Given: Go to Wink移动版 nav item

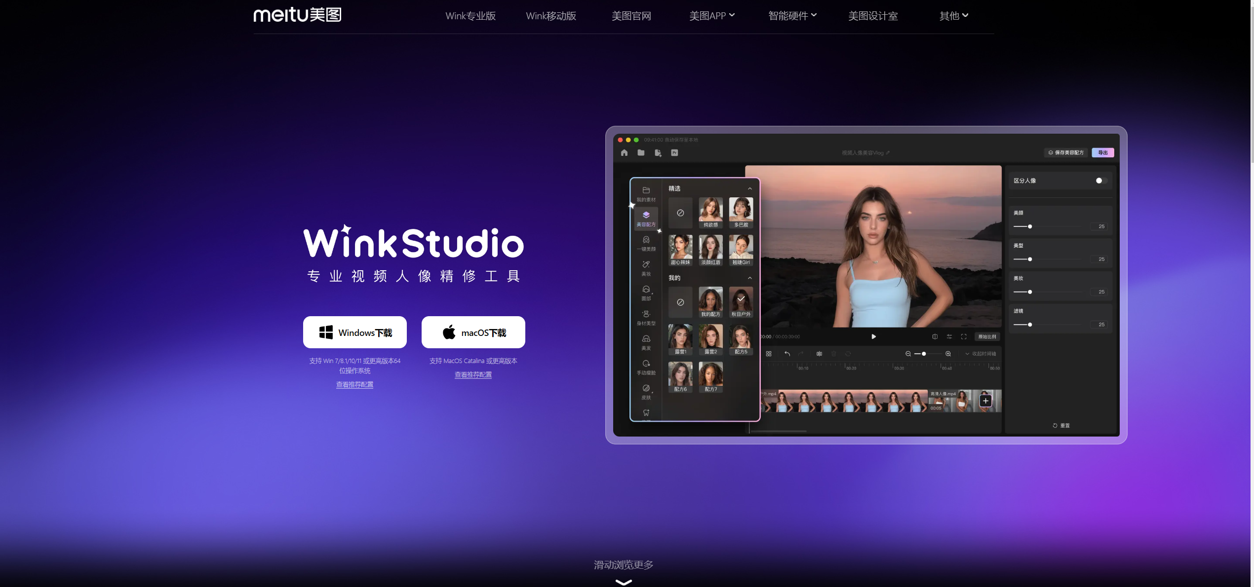Looking at the screenshot, I should coord(551,16).
